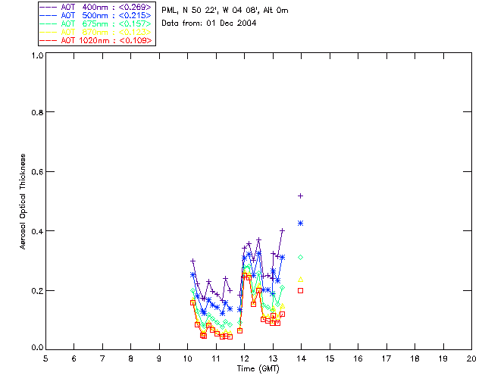Click the y-axis tick label 0.8
485x388 pixels.
[37, 112]
